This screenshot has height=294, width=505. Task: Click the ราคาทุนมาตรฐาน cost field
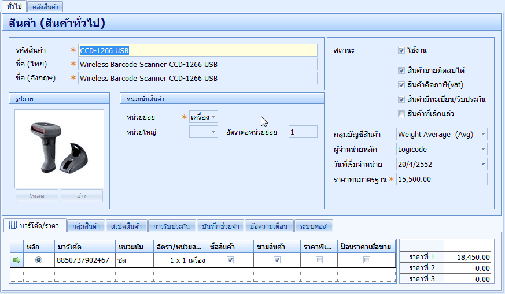click(441, 180)
